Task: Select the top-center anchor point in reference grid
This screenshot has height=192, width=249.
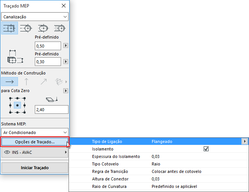Action: pos(18,98)
